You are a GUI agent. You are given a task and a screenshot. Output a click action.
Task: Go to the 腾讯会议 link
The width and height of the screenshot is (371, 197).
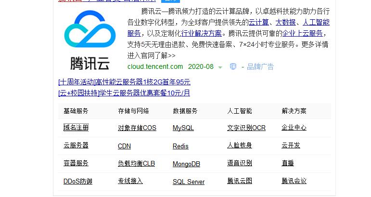294,182
